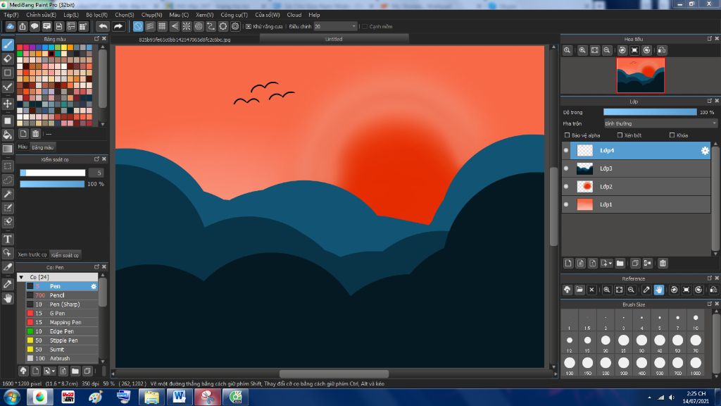The height and width of the screenshot is (406, 721).
Task: Open Lớp4 layer settings gear
Action: [705, 151]
